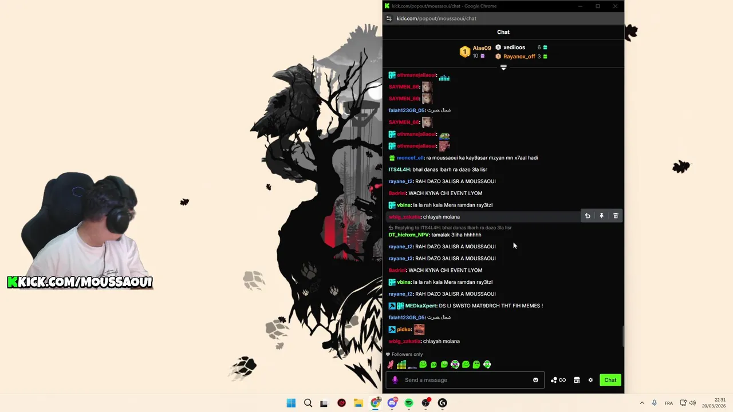Show hidden system tray icons
The height and width of the screenshot is (412, 733).
642,403
